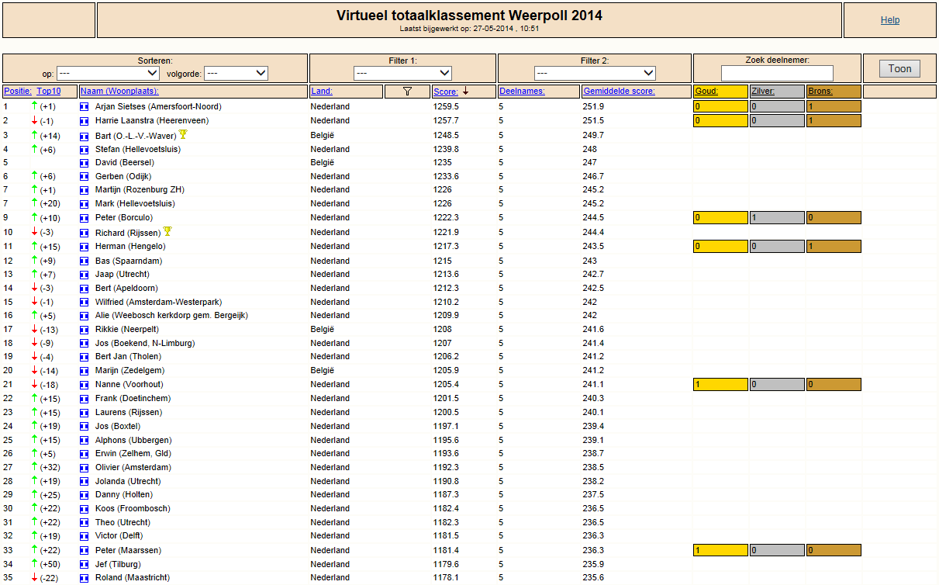Click the blue icon beside Nanne (Voorhout)
The width and height of the screenshot is (939, 585).
[x=85, y=385]
